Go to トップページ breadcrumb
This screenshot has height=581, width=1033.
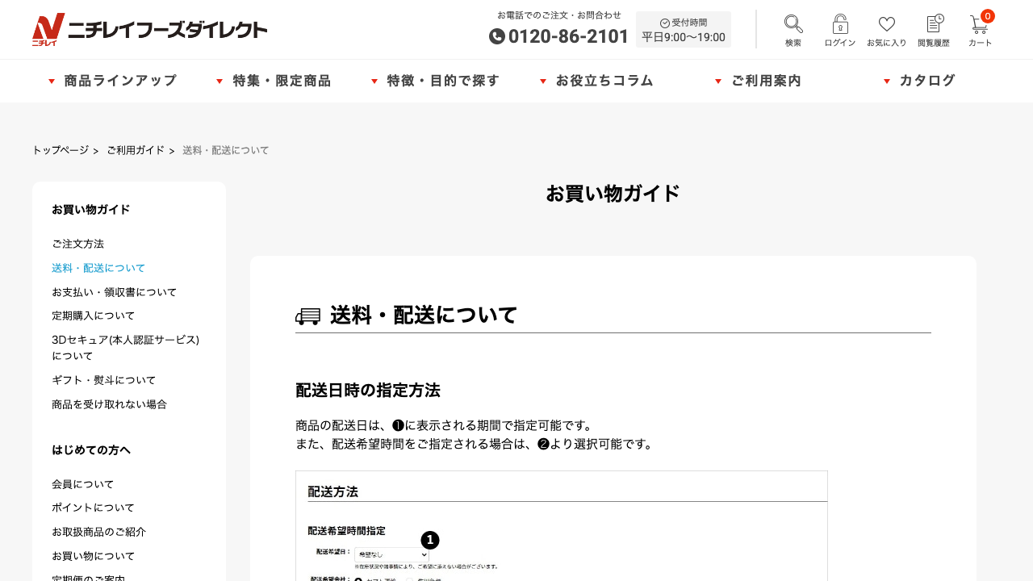[61, 150]
